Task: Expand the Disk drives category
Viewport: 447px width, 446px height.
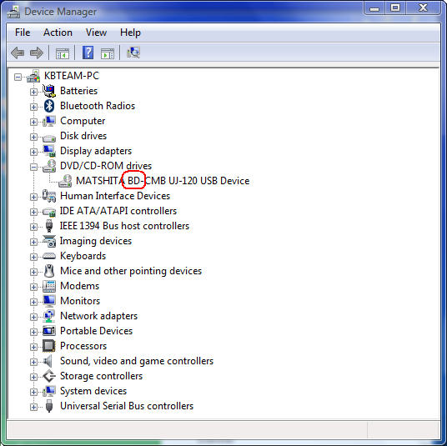Action: click(33, 137)
